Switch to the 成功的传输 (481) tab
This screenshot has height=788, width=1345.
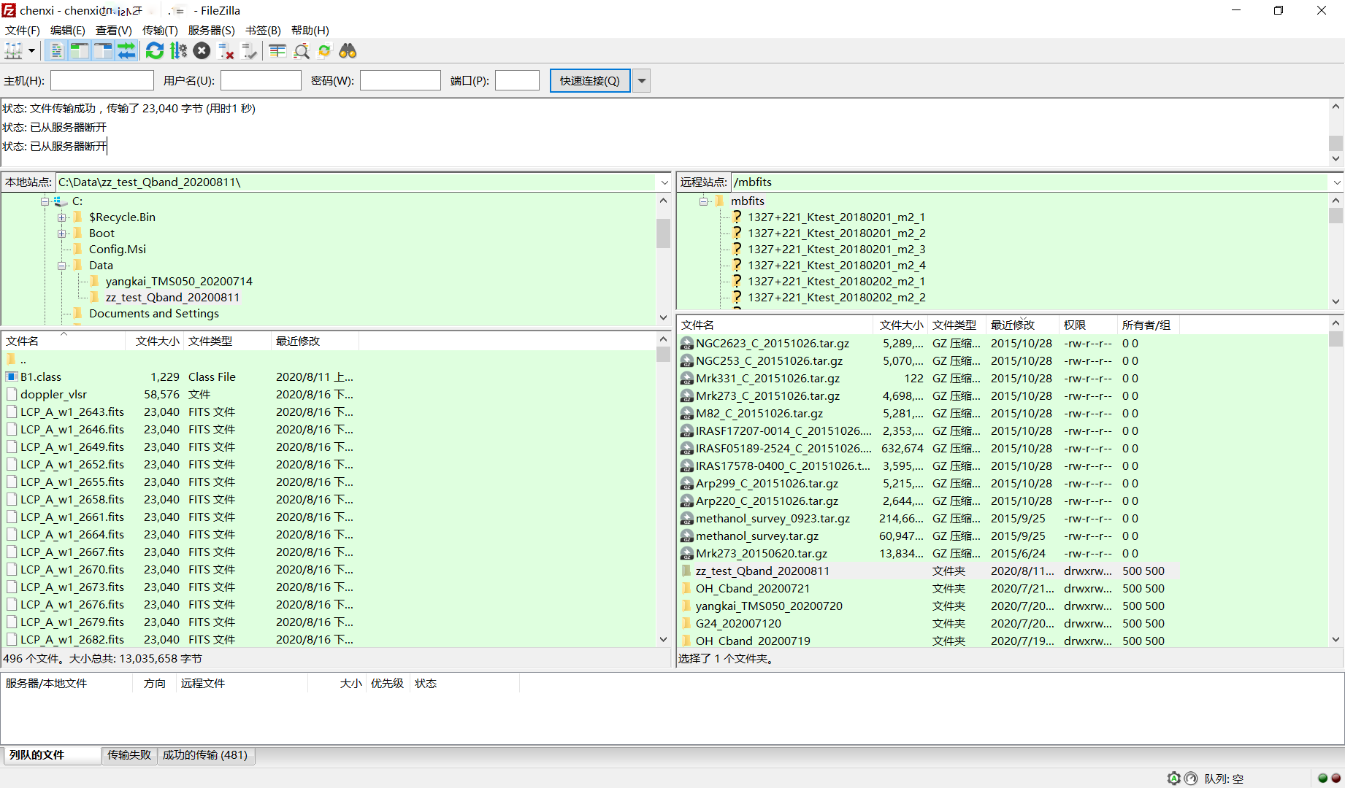(204, 755)
